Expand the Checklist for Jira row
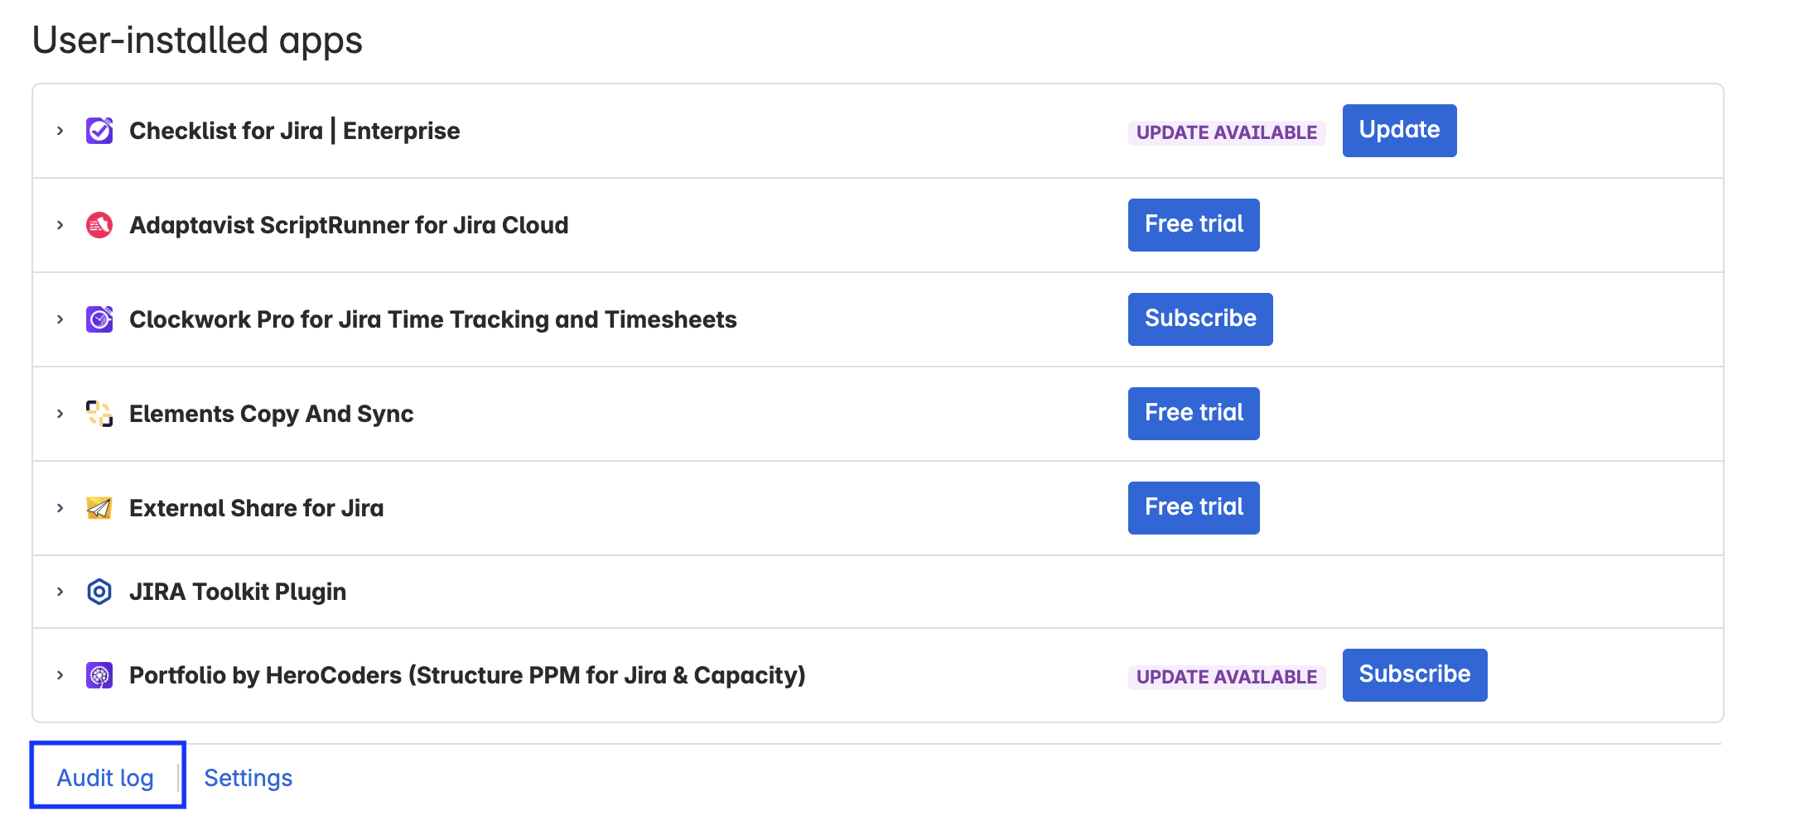 point(60,131)
